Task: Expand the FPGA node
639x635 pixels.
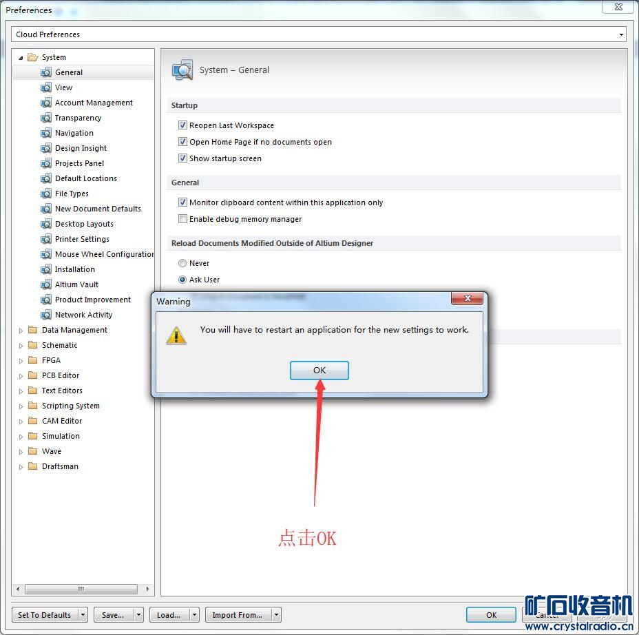Action: (21, 361)
